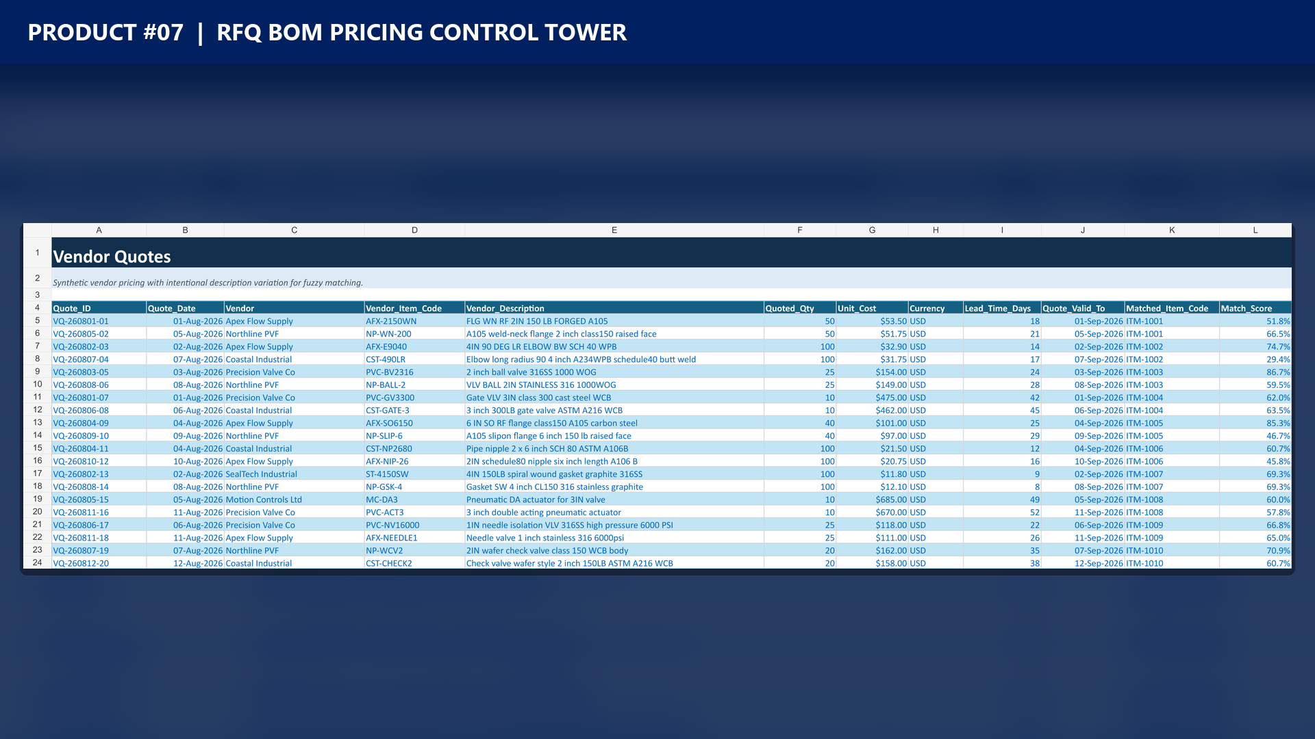Screen dimensions: 1315x739
Task: Select column E header
Action: [614, 230]
